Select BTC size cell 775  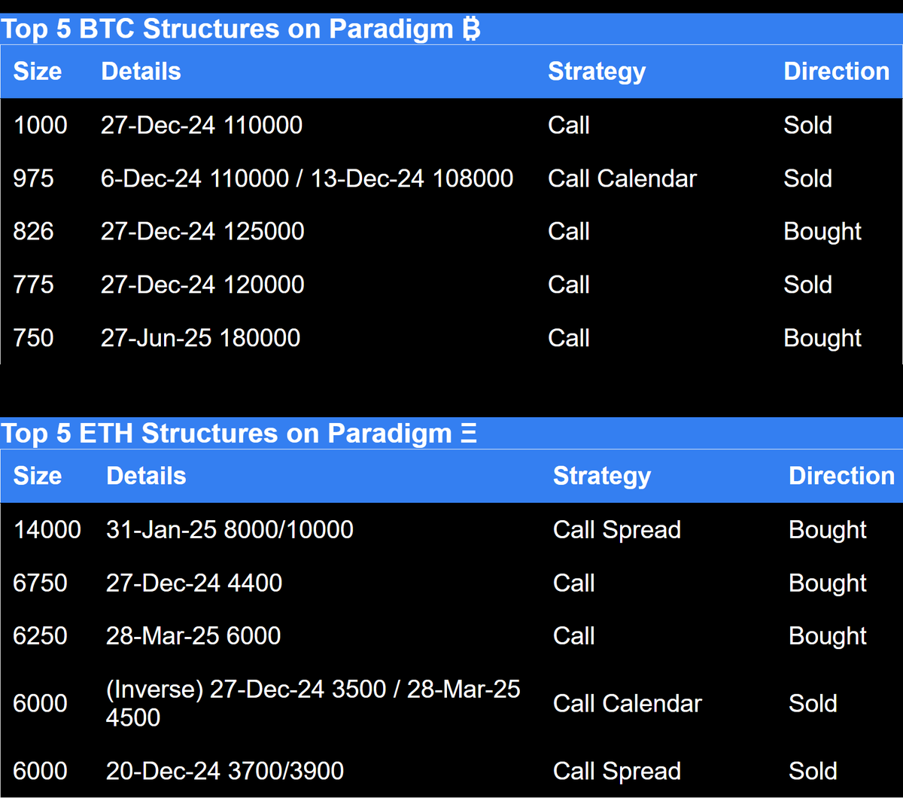point(34,285)
